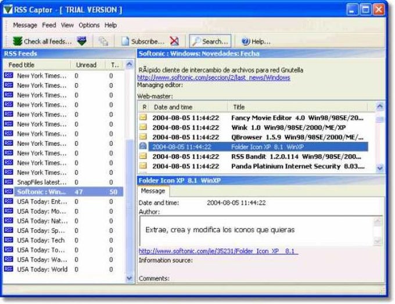Click envelope icon of Panda Platinium message

click(x=143, y=166)
